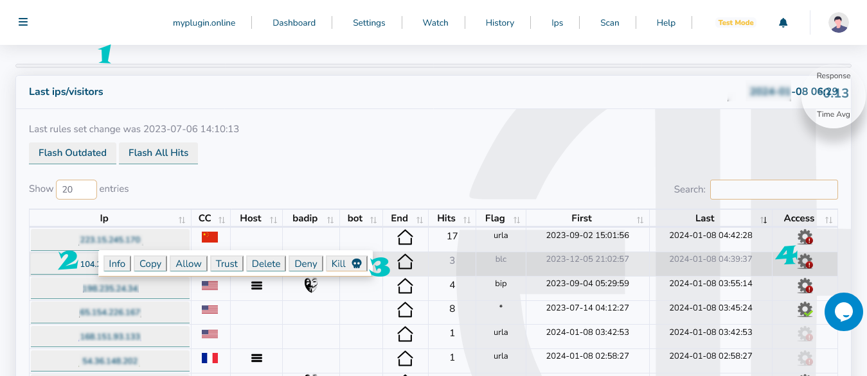Click house end icon in 02:58:27 row

(405, 357)
